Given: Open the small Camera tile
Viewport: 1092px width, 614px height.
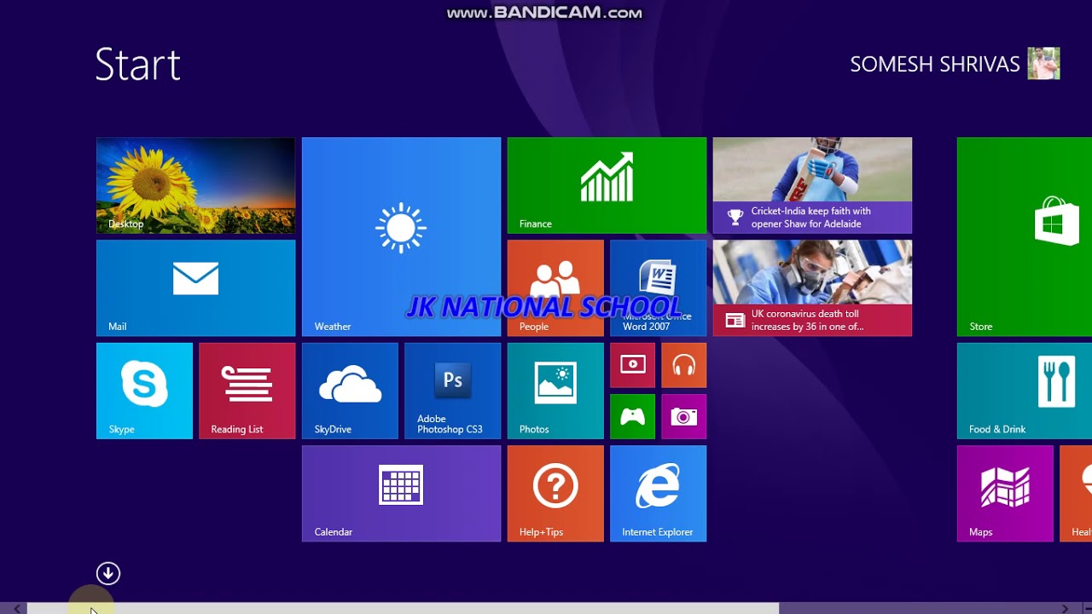Looking at the screenshot, I should click(684, 417).
